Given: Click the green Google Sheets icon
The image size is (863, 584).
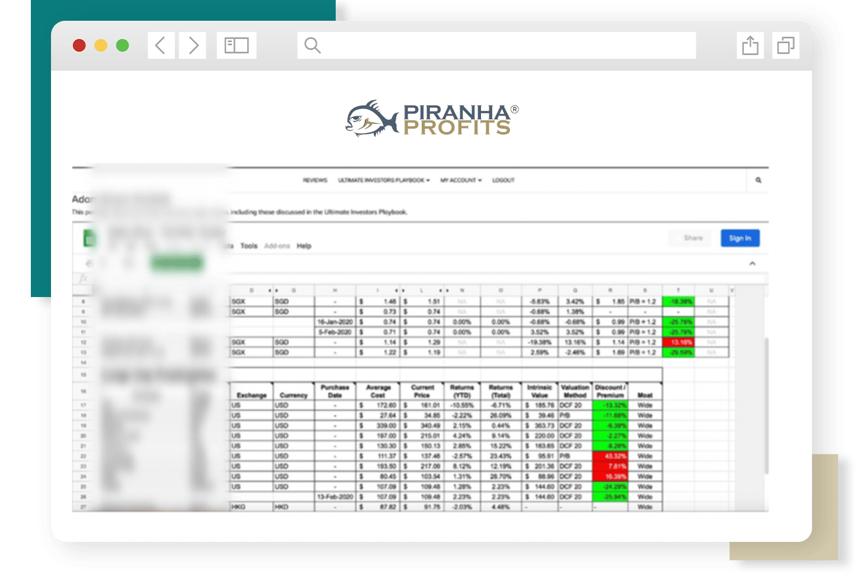Looking at the screenshot, I should click(89, 238).
